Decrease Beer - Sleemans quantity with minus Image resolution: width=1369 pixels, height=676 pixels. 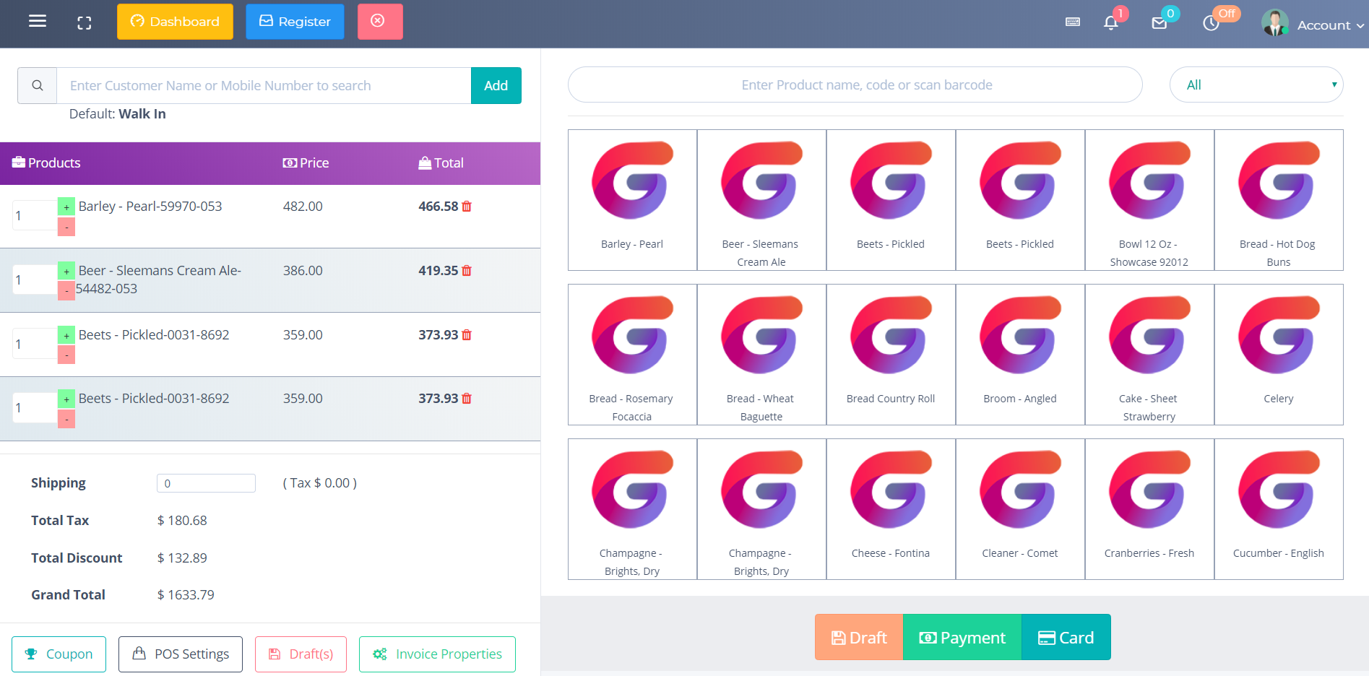click(x=66, y=290)
